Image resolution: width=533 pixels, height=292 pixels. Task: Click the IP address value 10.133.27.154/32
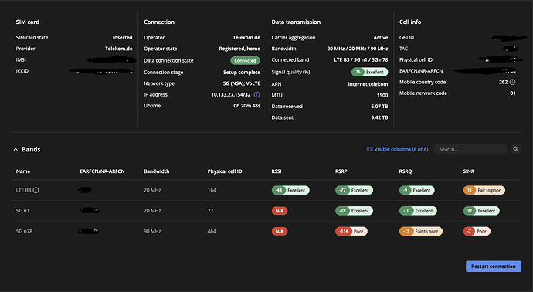pyautogui.click(x=231, y=94)
